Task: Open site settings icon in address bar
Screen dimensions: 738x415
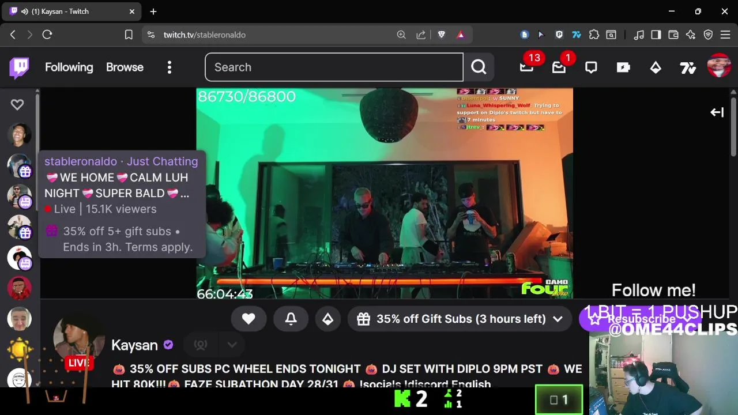Action: (151, 35)
